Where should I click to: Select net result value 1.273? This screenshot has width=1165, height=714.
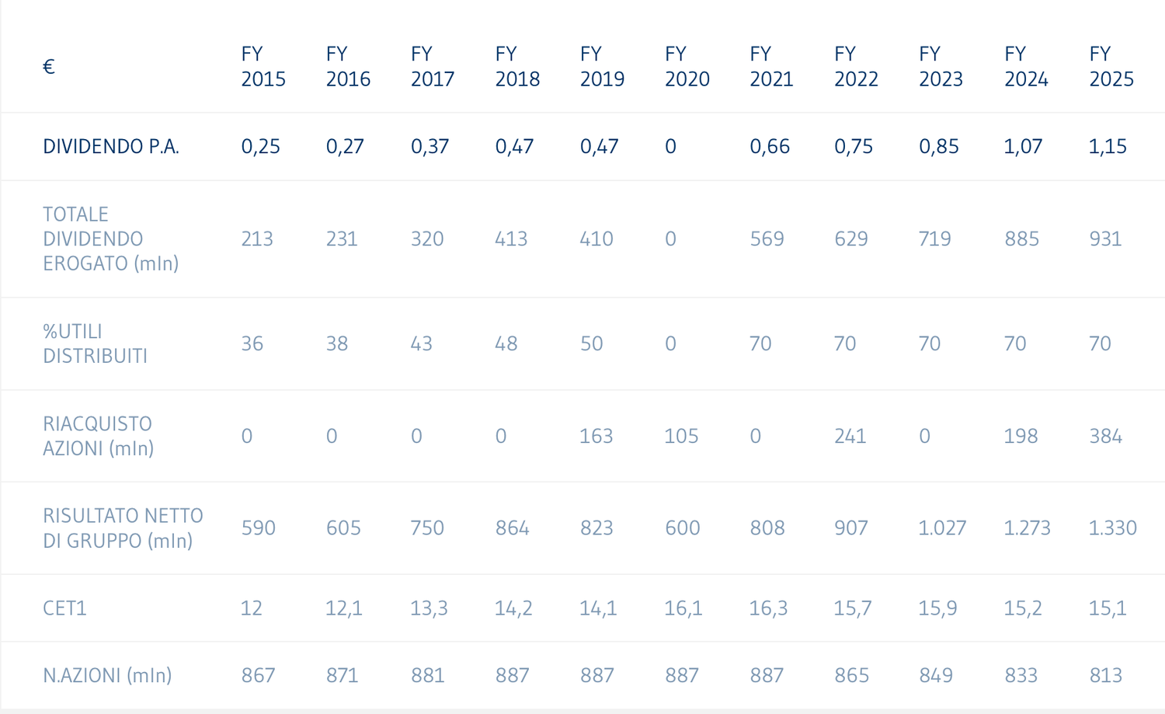[1027, 528]
